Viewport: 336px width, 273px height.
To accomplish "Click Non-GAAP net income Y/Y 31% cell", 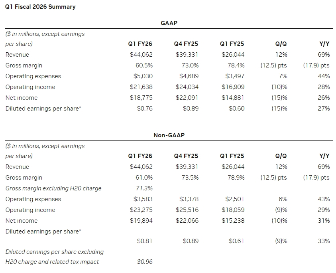I will 324,220.
